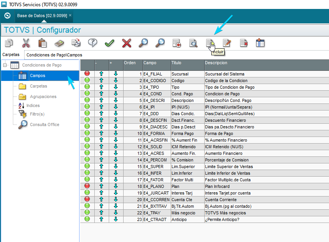
Task: Move E4_COND row down with arrow
Action: [116, 94]
